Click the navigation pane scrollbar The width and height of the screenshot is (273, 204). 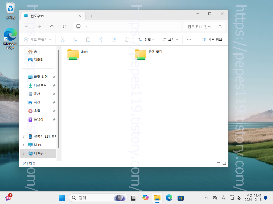coord(59,99)
